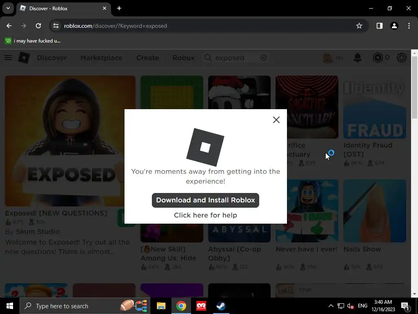This screenshot has height=314, width=418.
Task: Open Windows Start menu
Action: pos(10,306)
